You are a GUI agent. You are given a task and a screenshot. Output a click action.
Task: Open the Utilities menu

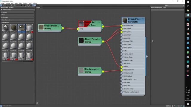(35, 3)
